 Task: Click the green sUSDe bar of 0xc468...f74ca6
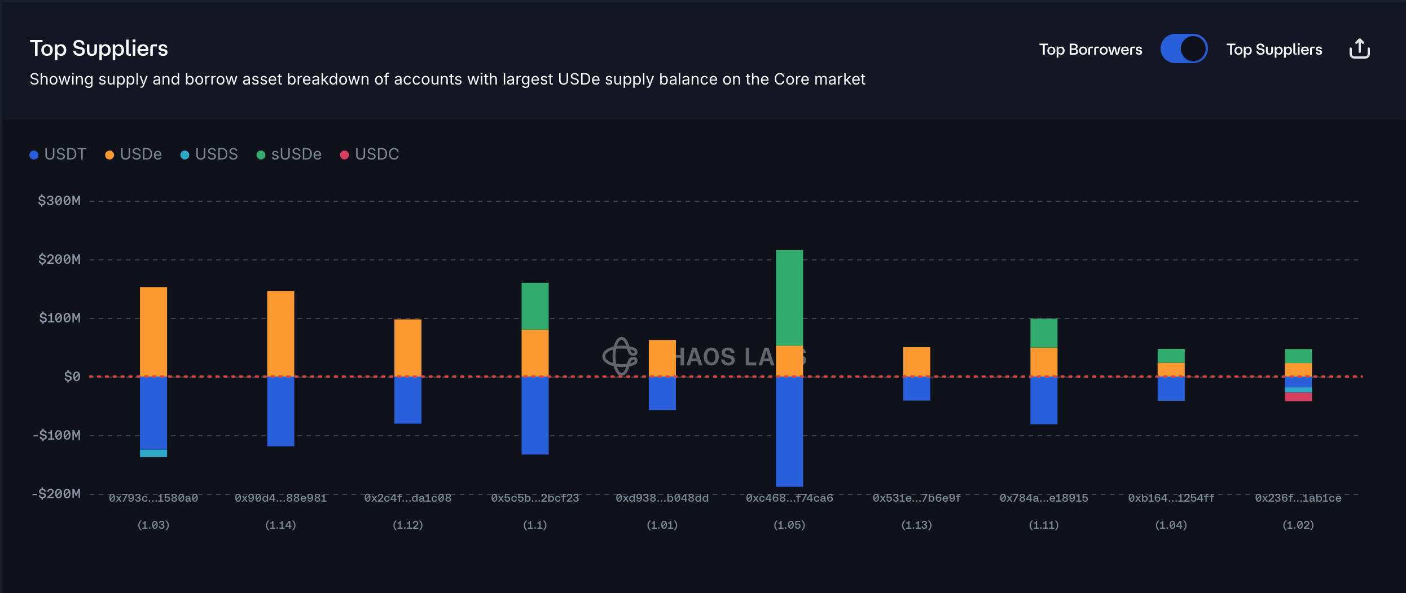[x=789, y=298]
